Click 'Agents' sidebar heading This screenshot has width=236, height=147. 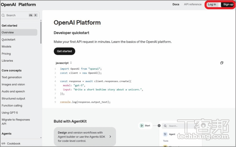click(x=7, y=134)
